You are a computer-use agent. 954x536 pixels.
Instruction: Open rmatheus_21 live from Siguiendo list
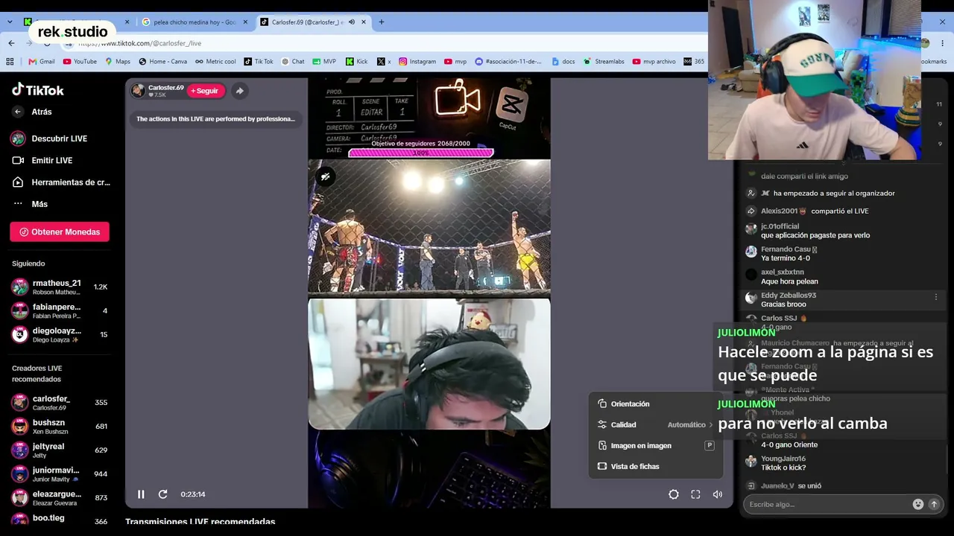60,287
